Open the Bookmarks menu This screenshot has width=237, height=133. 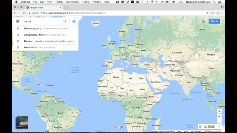pyautogui.click(x=72, y=2)
